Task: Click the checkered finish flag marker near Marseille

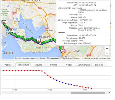Action: 64,50
